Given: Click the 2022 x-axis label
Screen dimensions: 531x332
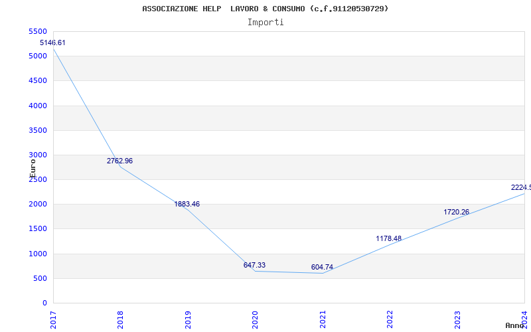Looking at the screenshot, I should tap(390, 320).
